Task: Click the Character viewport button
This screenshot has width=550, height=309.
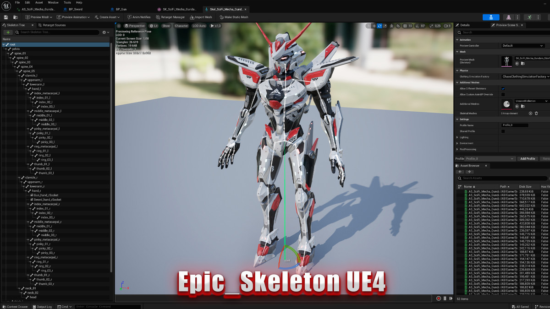Action: tap(181, 26)
